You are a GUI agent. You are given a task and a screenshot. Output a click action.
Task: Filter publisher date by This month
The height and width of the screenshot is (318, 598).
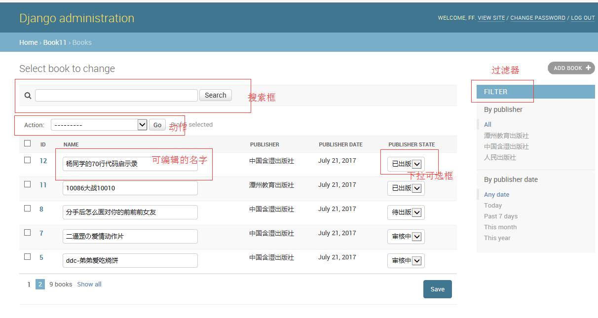tap(500, 227)
